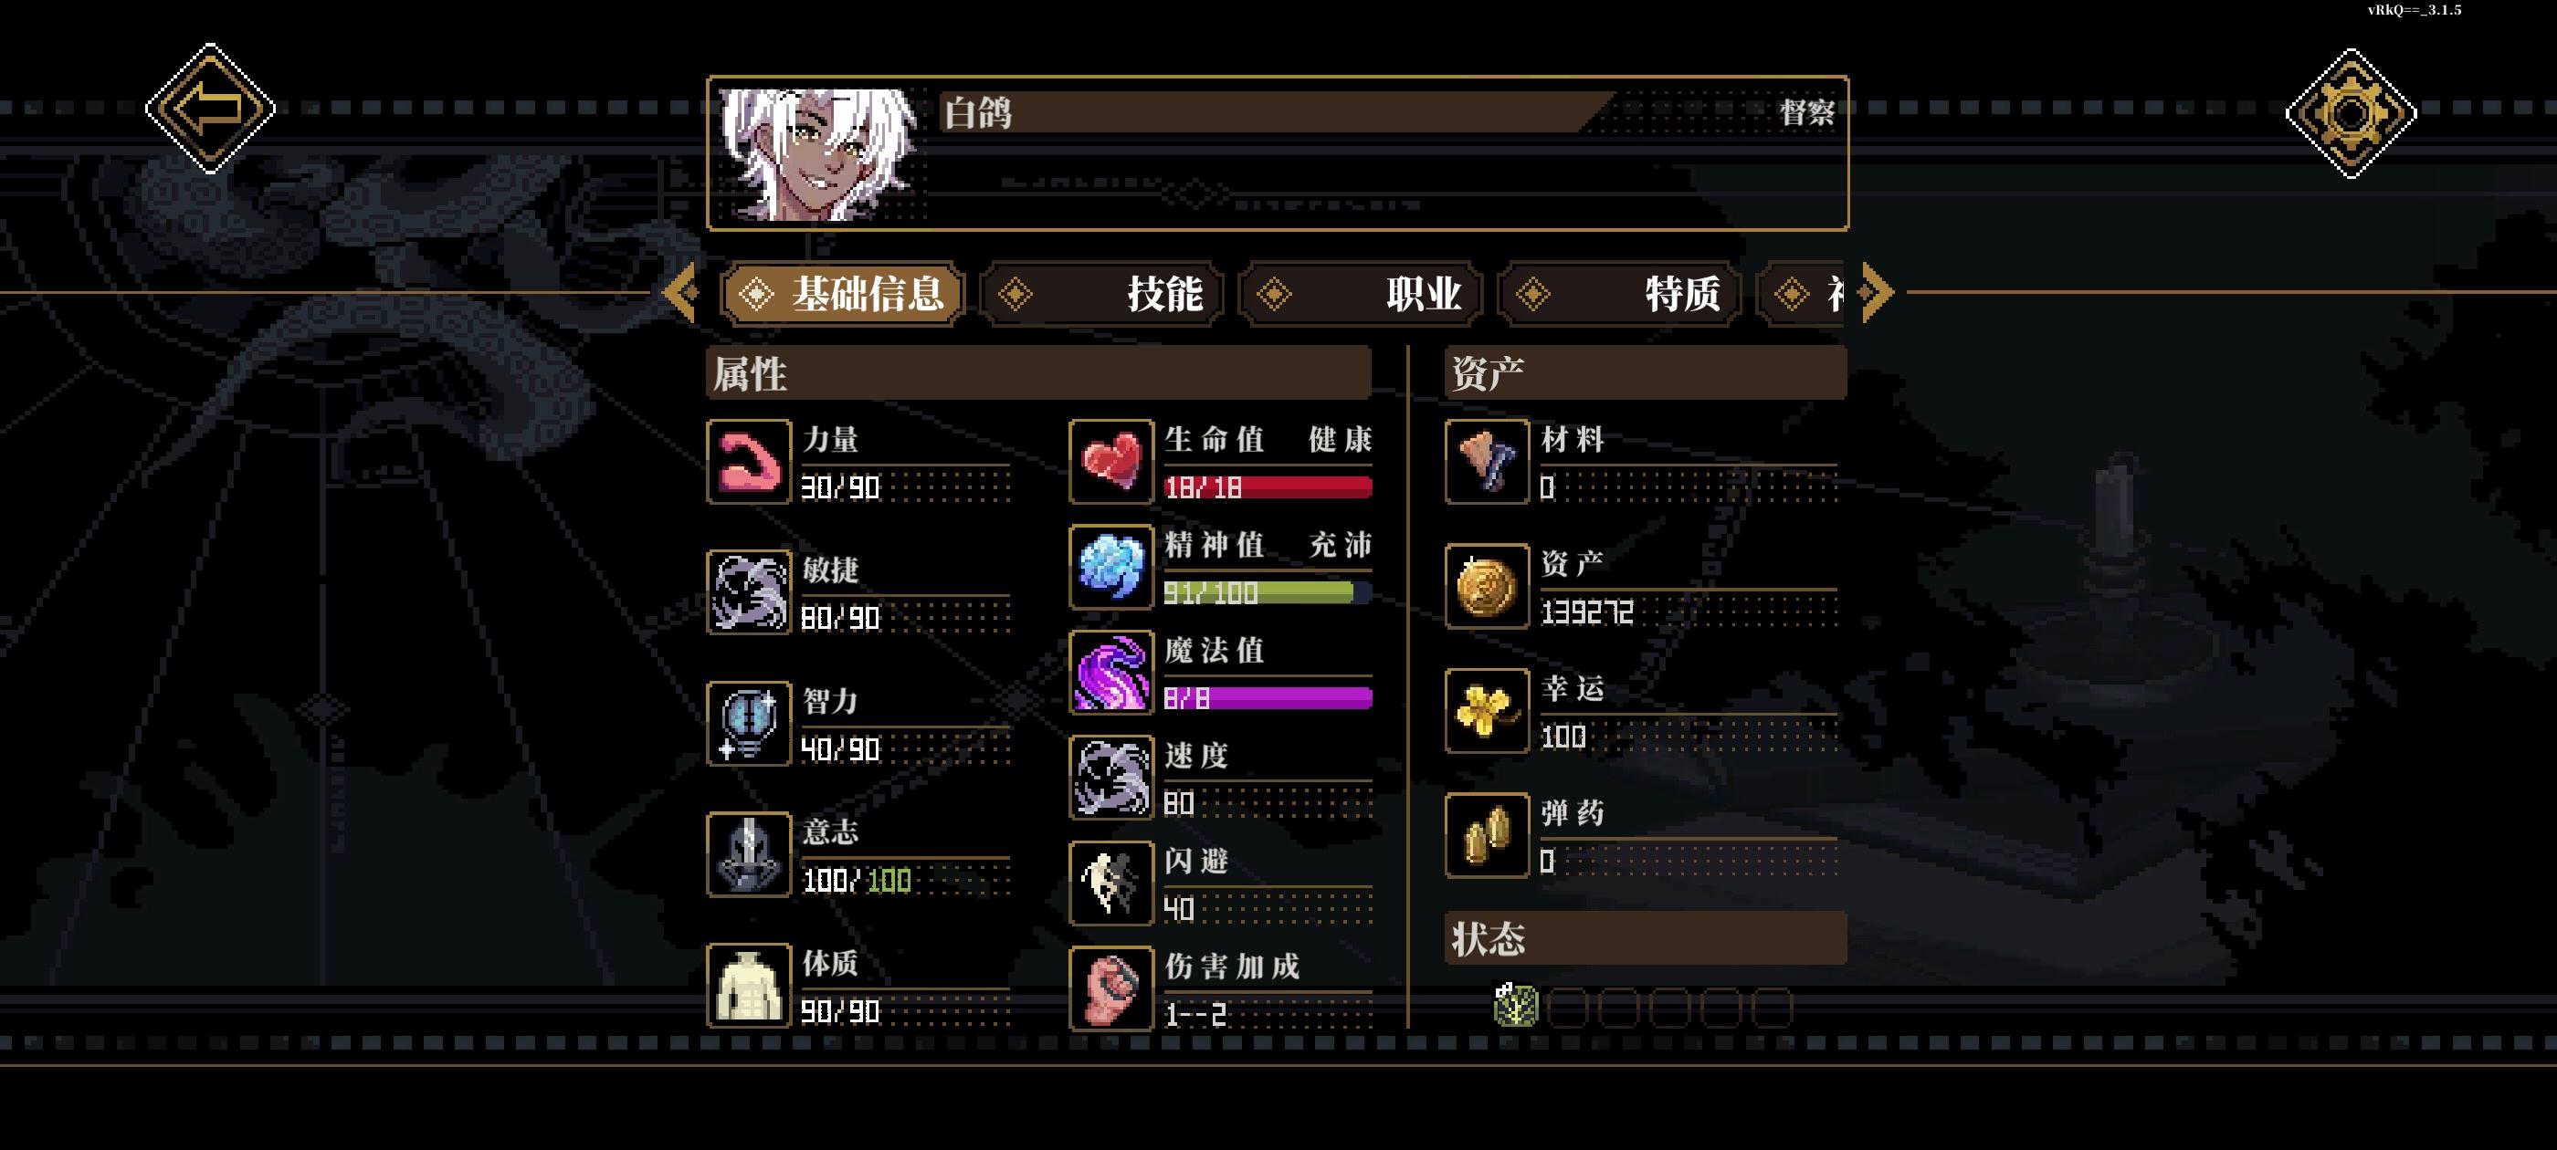Click the 生命值 red heart icon

pyautogui.click(x=1110, y=462)
